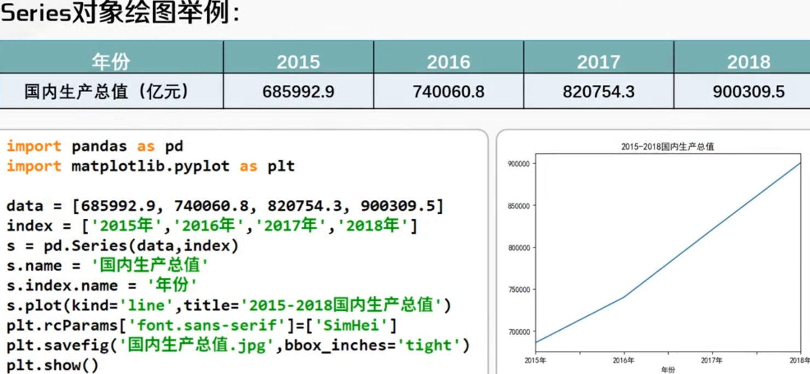
Task: Click the y-axis tick label 900000
Action: [x=519, y=164]
